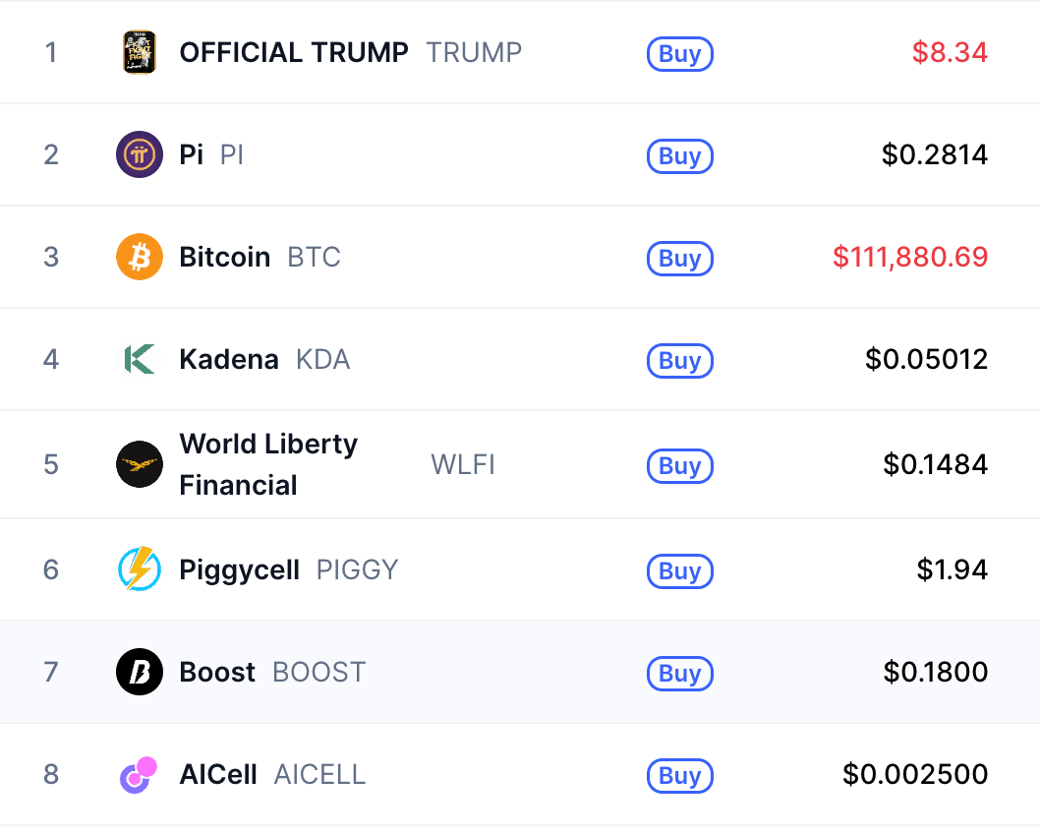Click the orange Bitcoin logo
Image resolution: width=1040 pixels, height=836 pixels.
[x=140, y=257]
